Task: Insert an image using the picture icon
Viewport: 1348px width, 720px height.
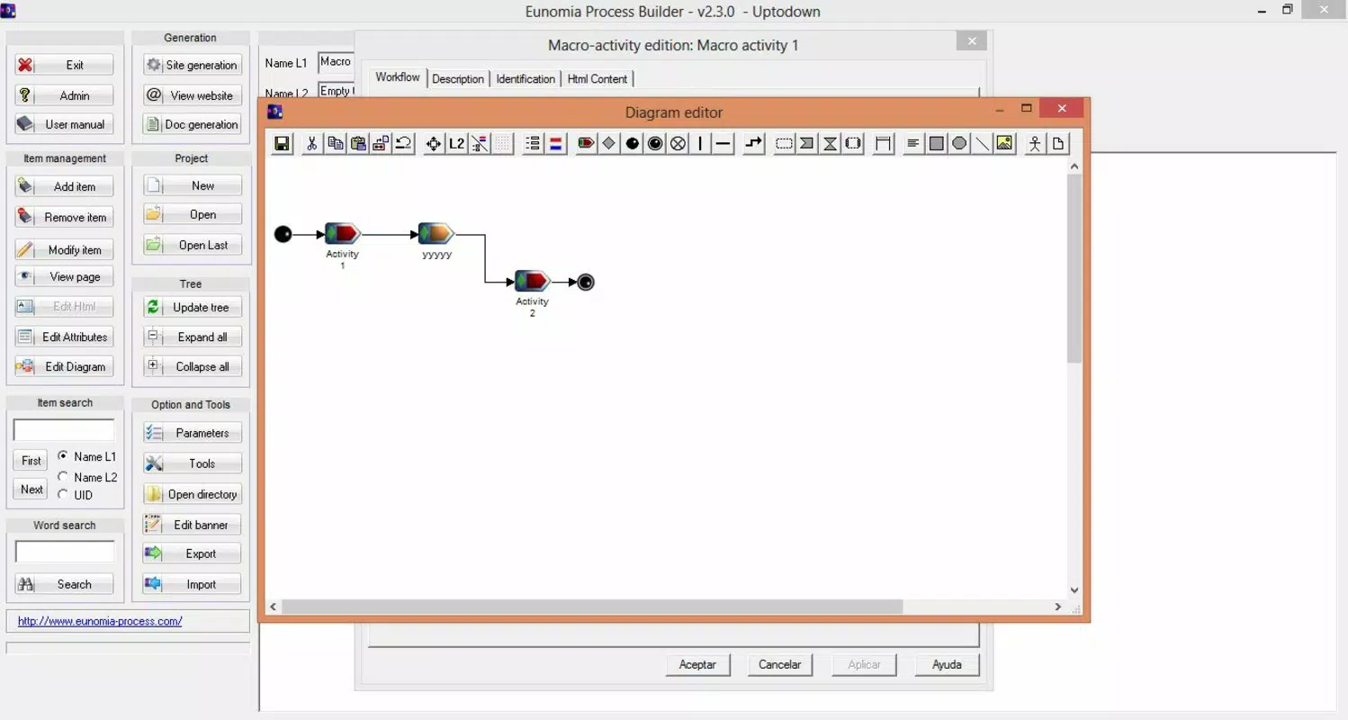Action: (x=1004, y=143)
